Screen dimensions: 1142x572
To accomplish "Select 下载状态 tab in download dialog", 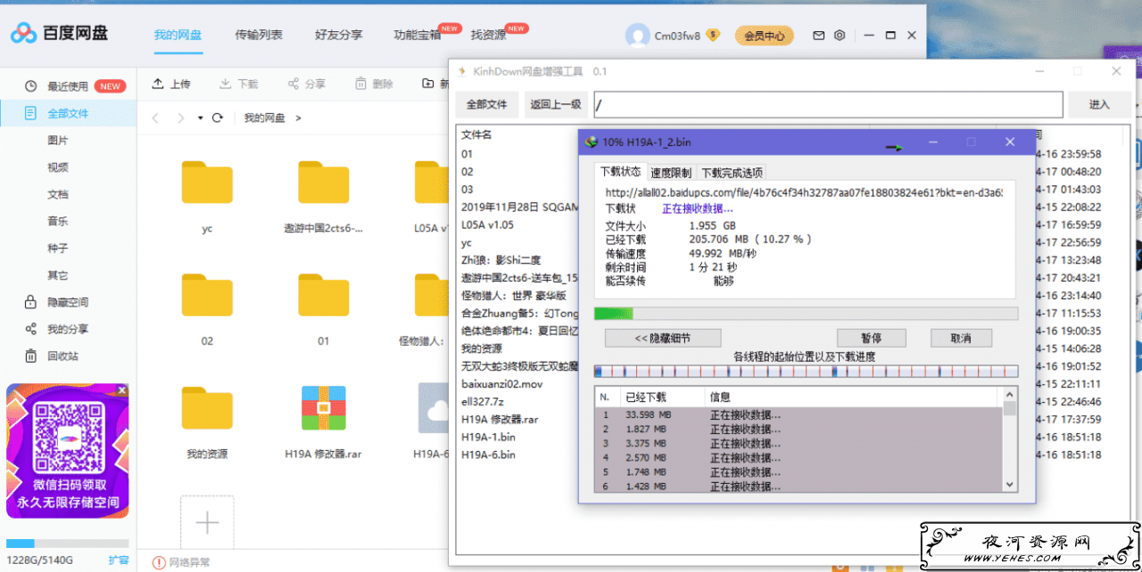I will (620, 172).
